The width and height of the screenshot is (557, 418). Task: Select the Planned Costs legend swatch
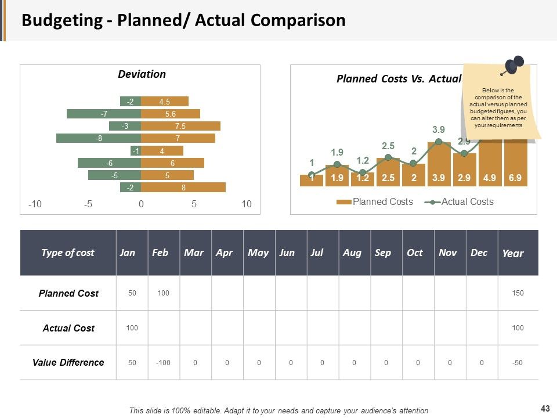coord(344,202)
